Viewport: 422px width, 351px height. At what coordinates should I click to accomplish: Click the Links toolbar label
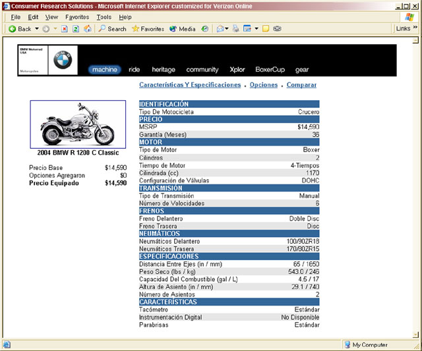(403, 28)
